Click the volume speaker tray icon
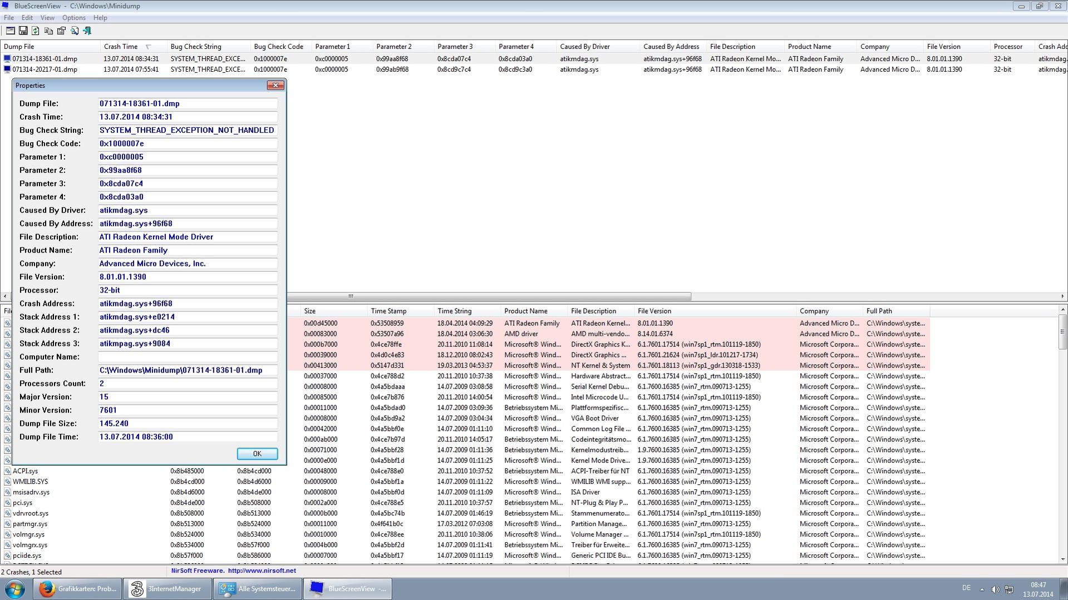 coord(995,589)
